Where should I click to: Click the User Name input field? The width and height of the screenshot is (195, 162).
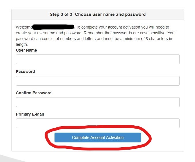click(x=97, y=59)
